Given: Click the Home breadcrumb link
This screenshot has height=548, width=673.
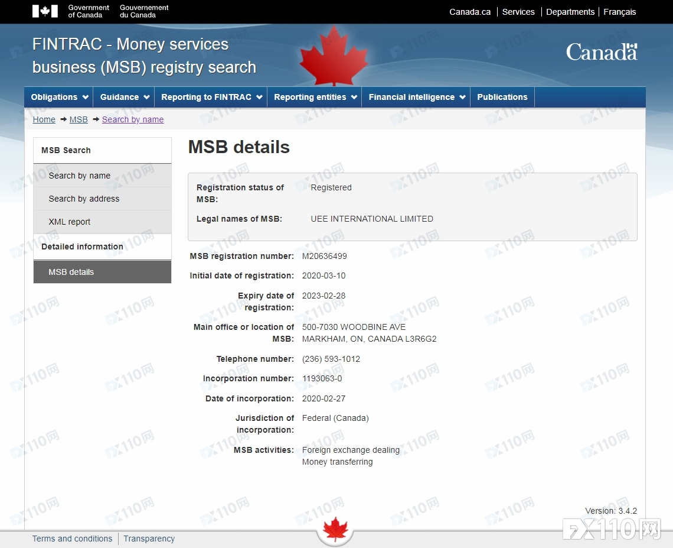Looking at the screenshot, I should 44,119.
